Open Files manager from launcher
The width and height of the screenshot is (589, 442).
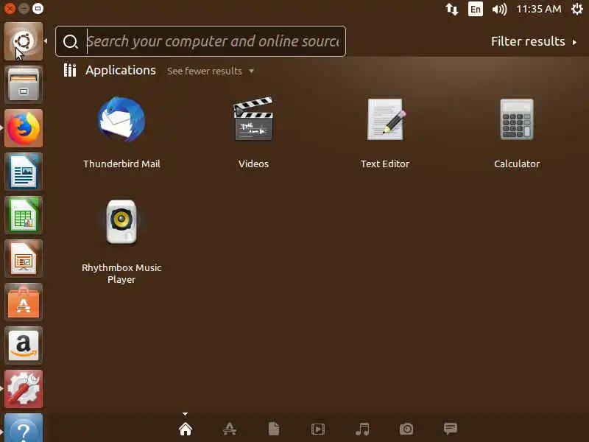tap(24, 84)
